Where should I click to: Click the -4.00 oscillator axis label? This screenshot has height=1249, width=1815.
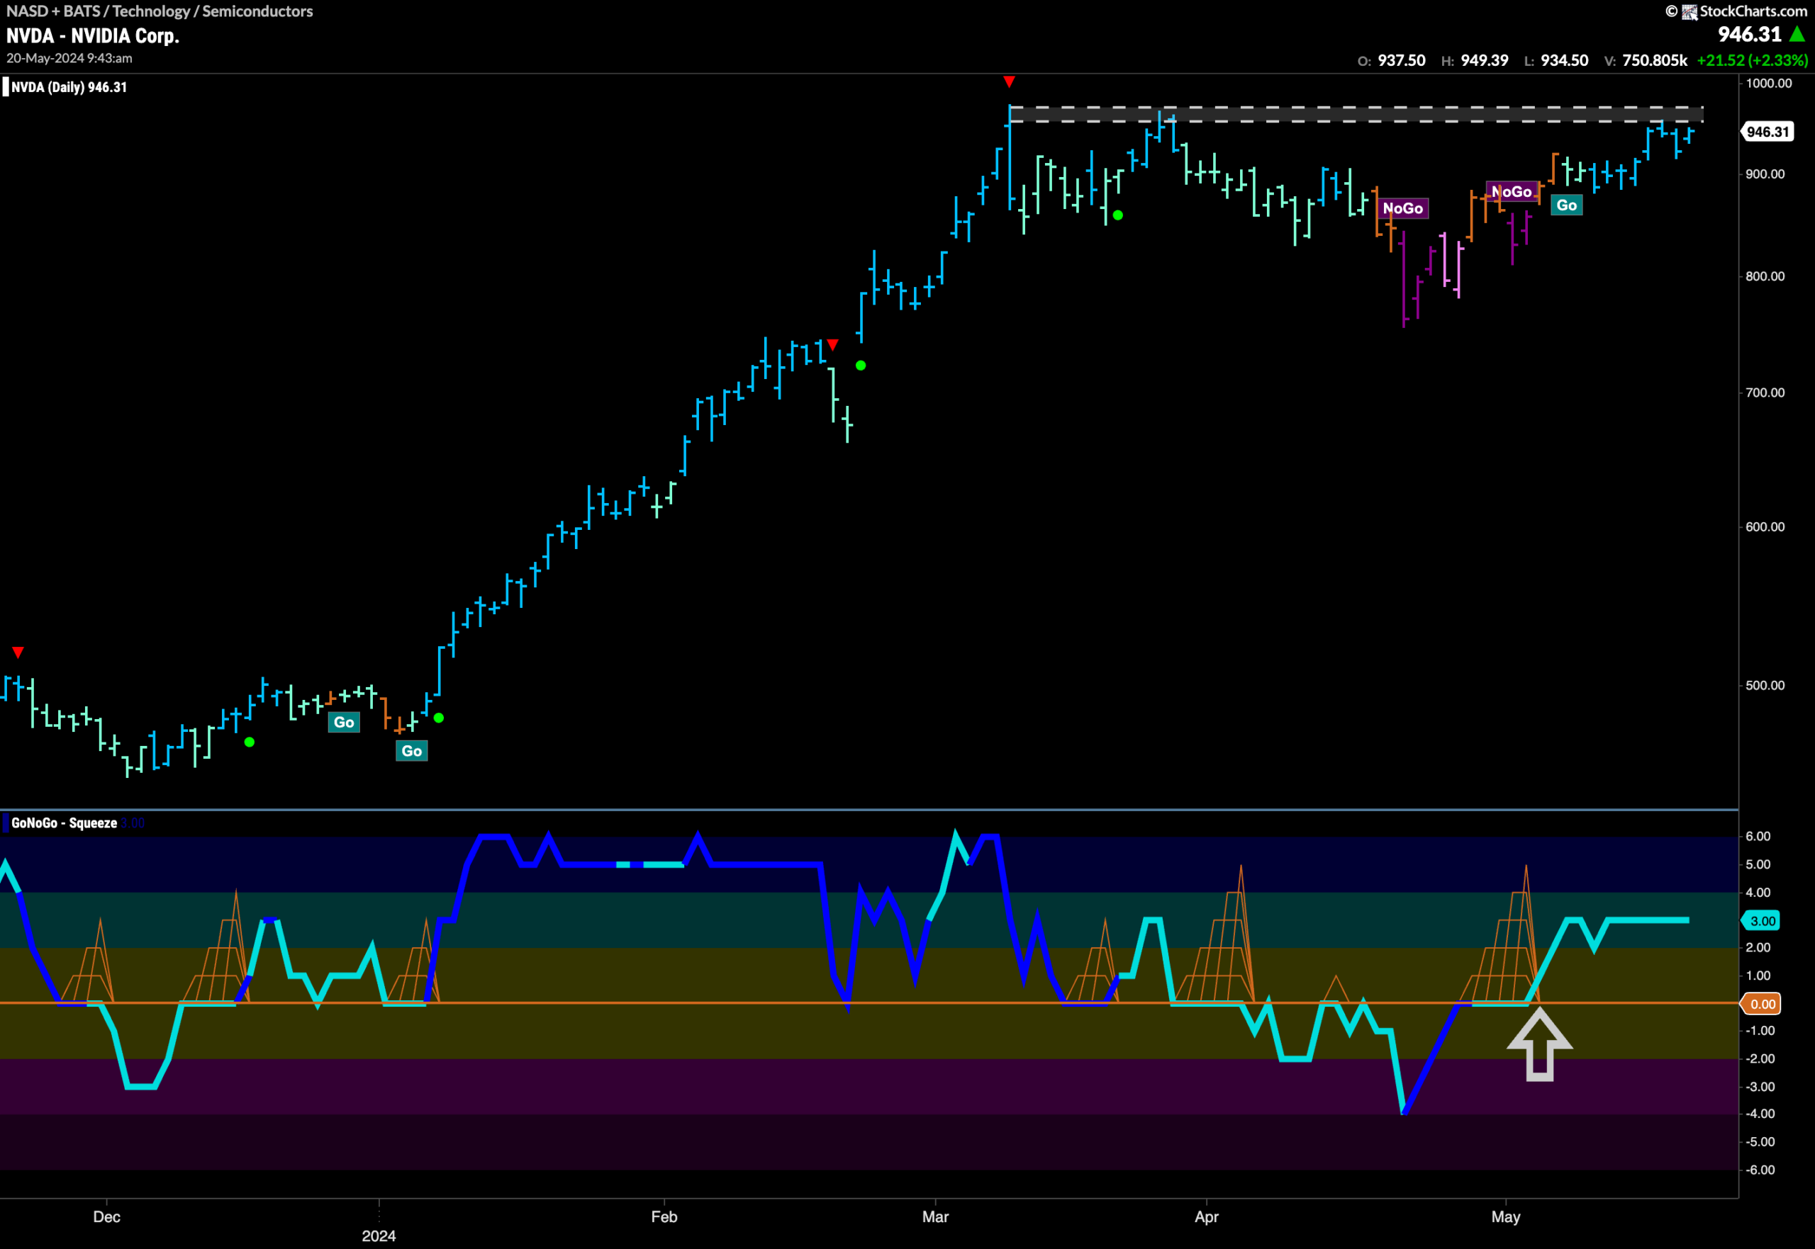[1760, 1114]
